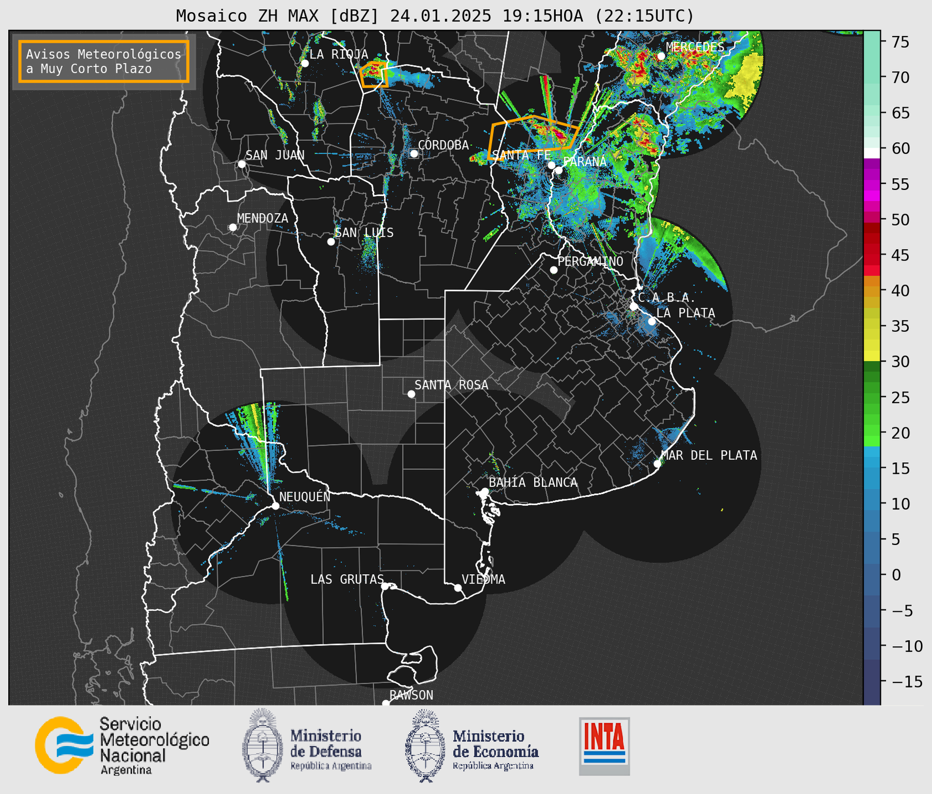Click the RAWSON city marker dot

(386, 703)
